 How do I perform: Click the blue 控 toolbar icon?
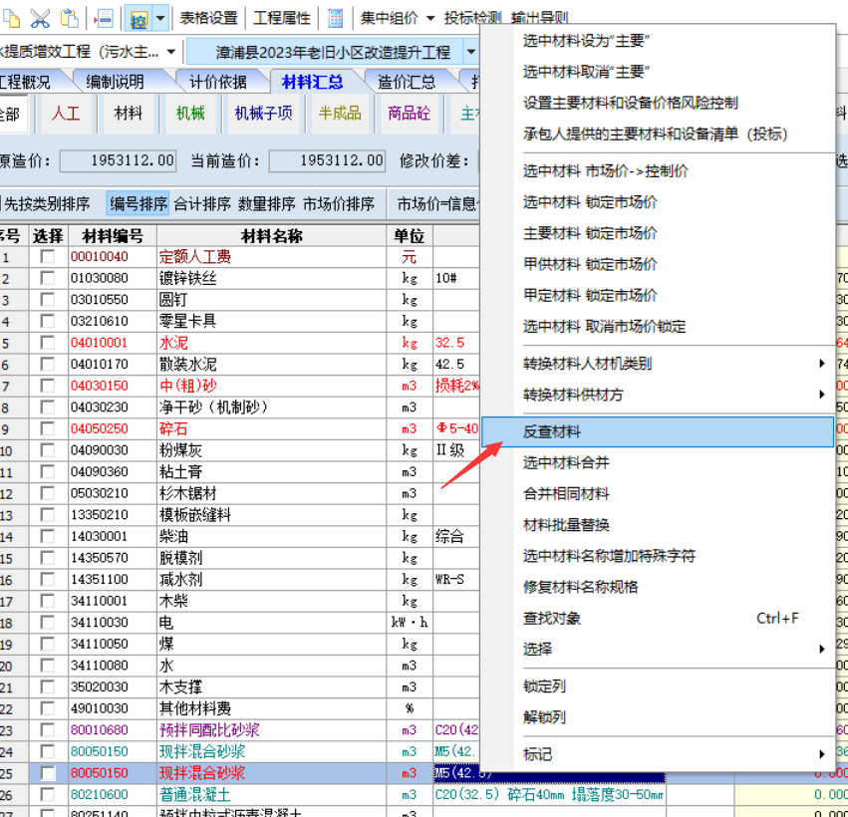[x=139, y=18]
